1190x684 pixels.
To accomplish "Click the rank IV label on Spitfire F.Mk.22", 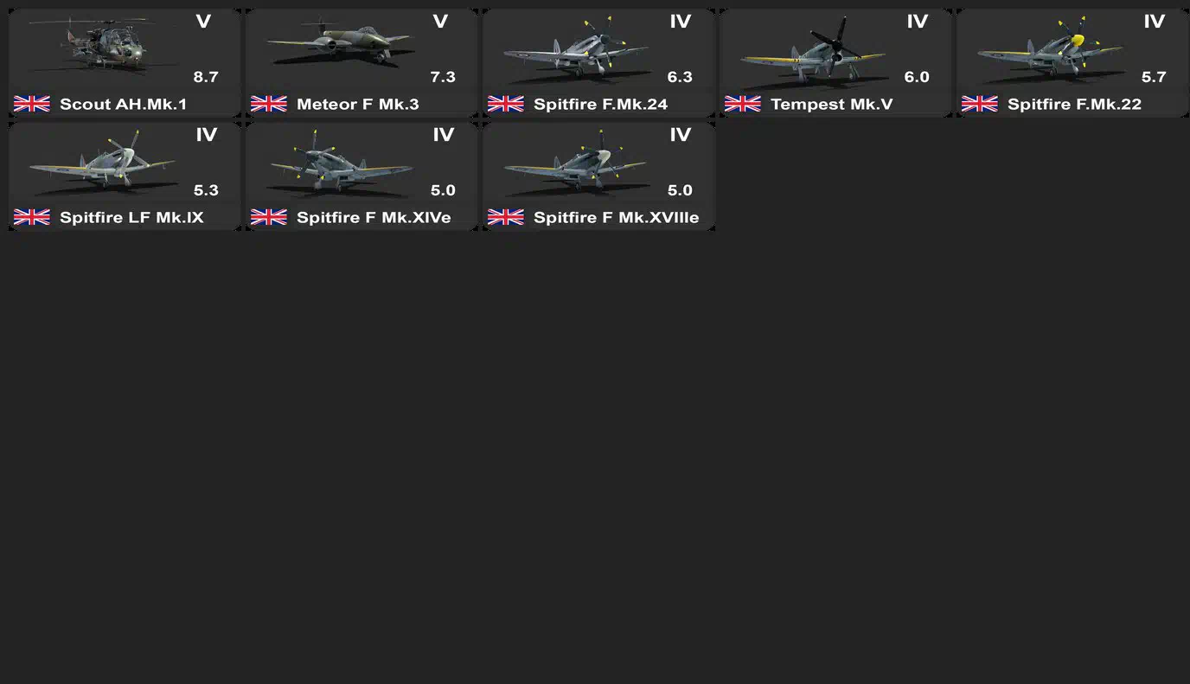I will [1155, 22].
